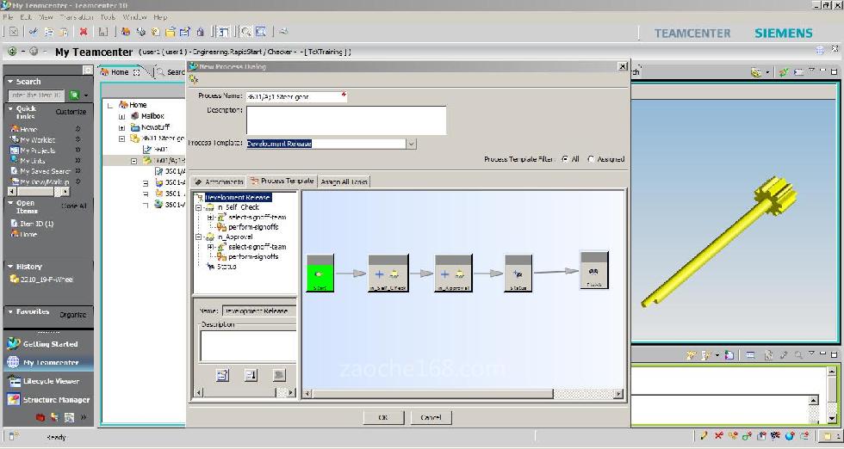Select the Assigned process template filter

(591, 159)
